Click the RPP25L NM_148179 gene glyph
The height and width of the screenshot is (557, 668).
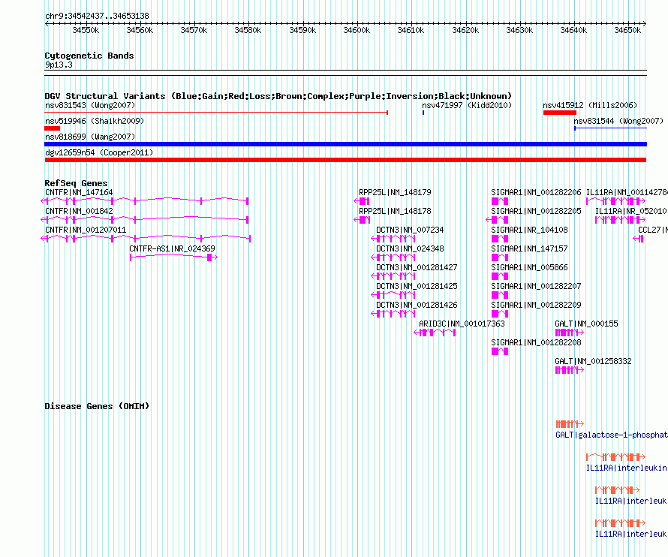362,201
